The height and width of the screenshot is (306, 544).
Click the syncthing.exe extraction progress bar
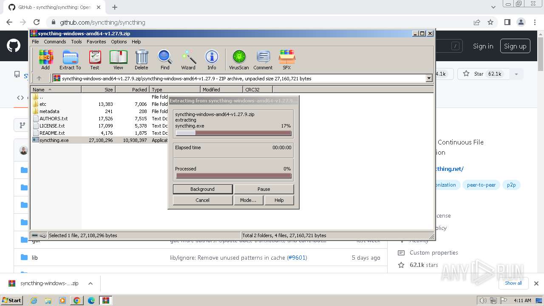(x=234, y=133)
